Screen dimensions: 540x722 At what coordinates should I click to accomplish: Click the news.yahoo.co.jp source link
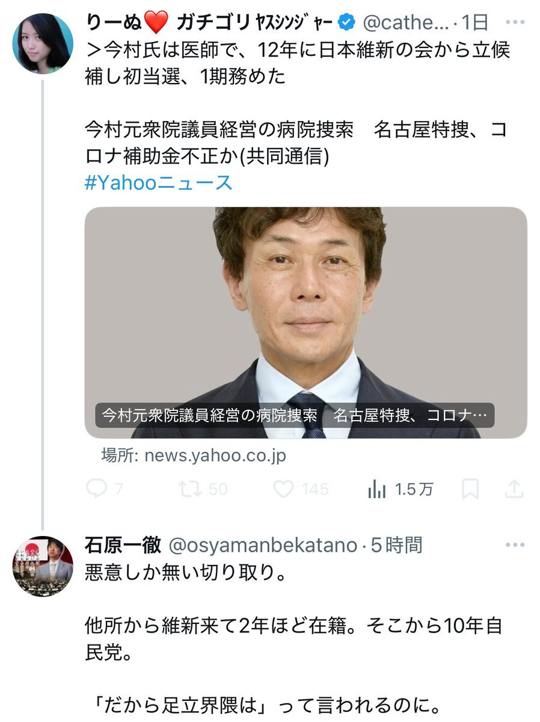(x=215, y=455)
